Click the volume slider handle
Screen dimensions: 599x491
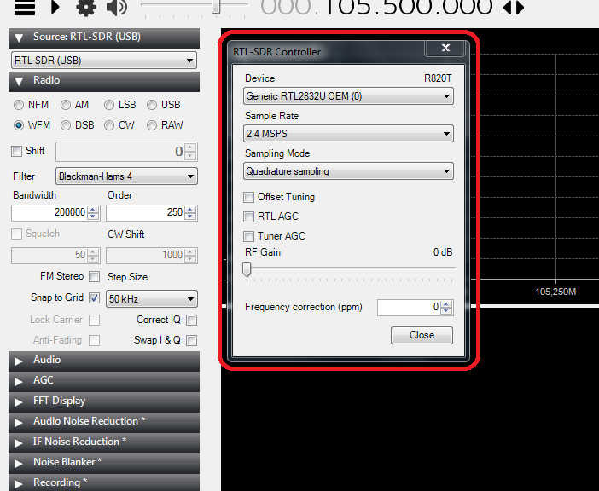pos(216,6)
